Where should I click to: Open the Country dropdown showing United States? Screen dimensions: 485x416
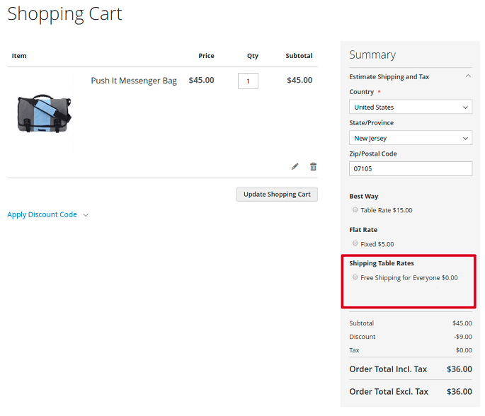(x=410, y=107)
